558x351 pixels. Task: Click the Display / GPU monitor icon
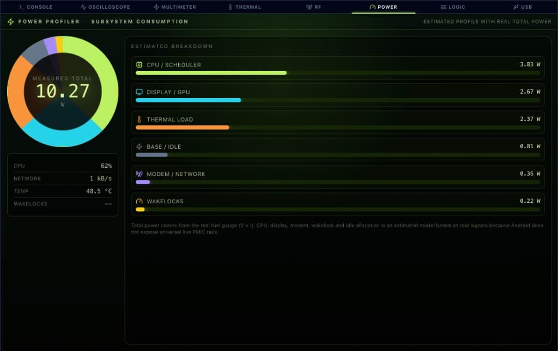click(x=139, y=92)
